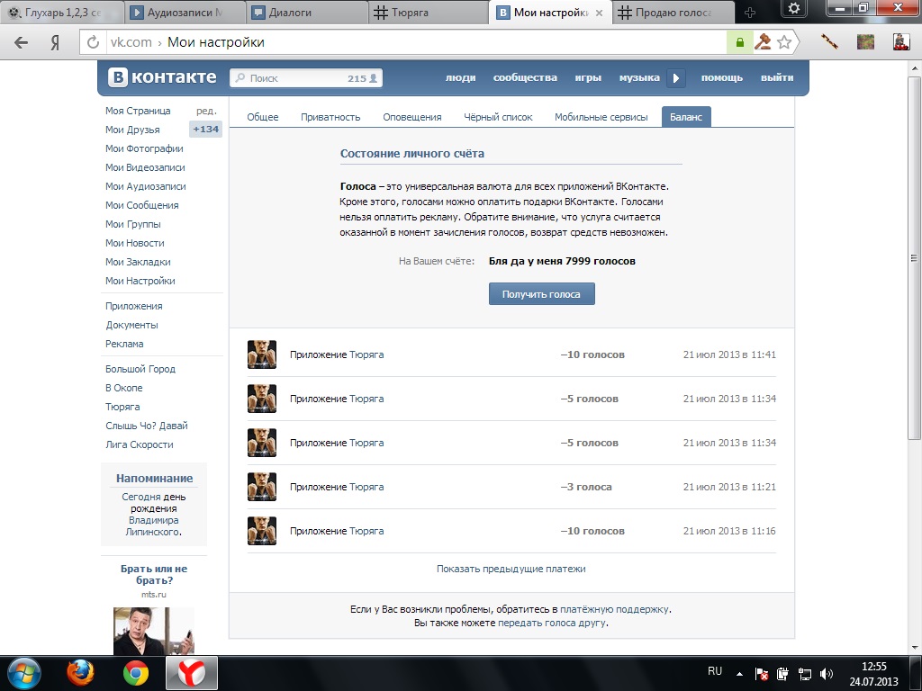Click the network tray icon
The height and width of the screenshot is (691, 922).
pos(804,674)
